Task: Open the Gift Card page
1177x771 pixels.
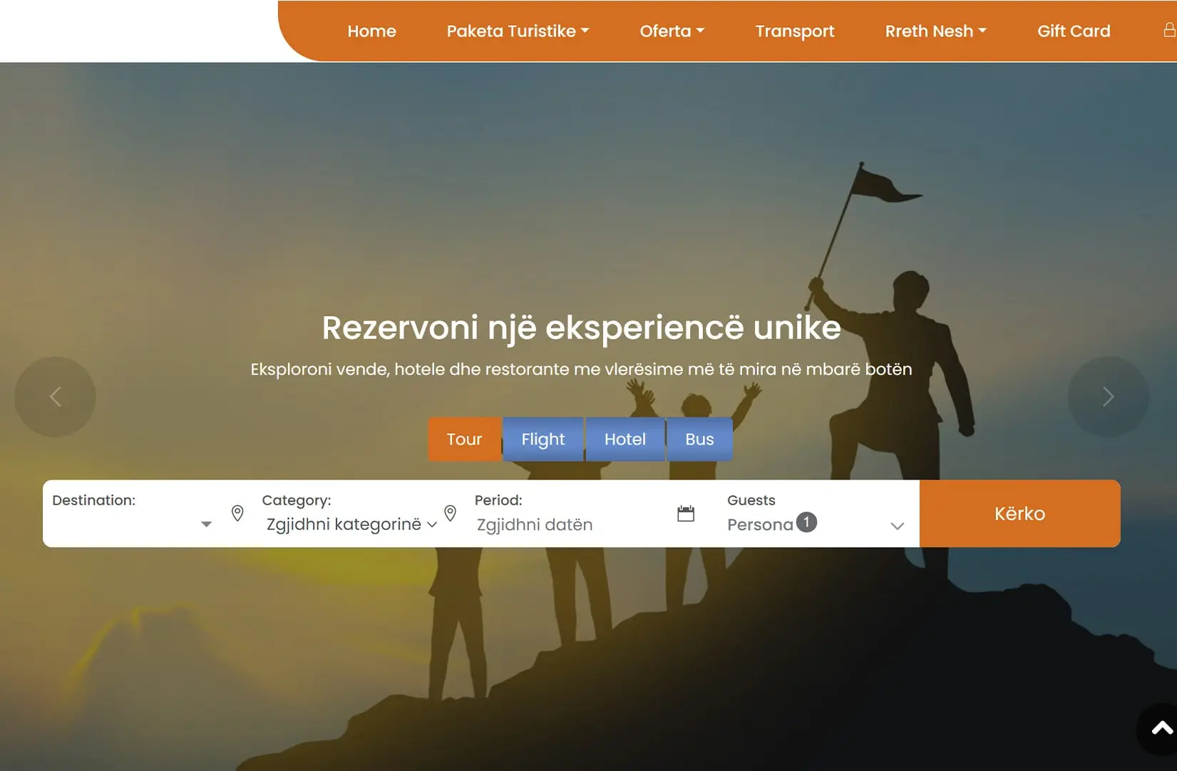Action: tap(1074, 31)
